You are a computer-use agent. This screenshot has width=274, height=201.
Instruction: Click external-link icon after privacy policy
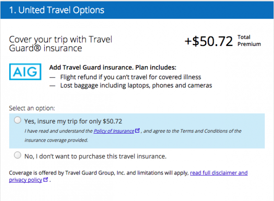point(45,180)
